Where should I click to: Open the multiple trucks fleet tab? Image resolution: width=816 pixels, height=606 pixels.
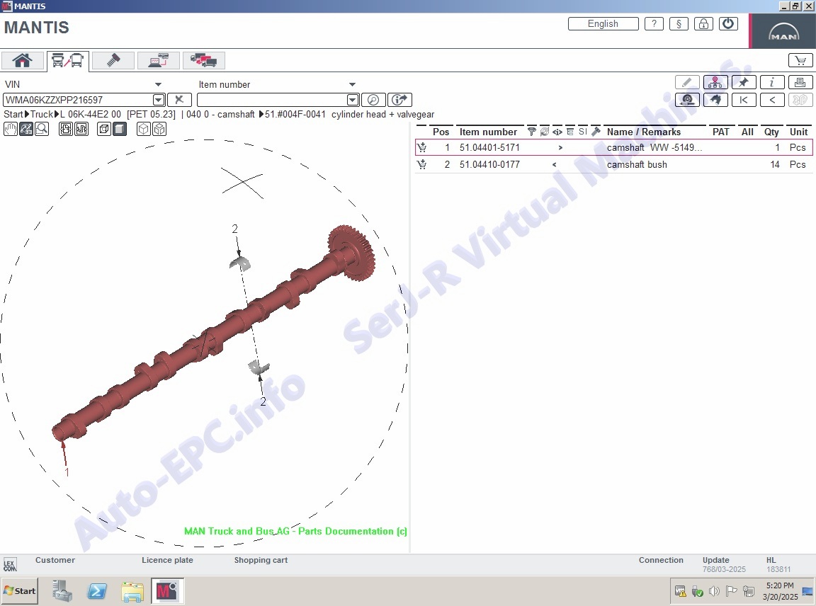pos(203,60)
